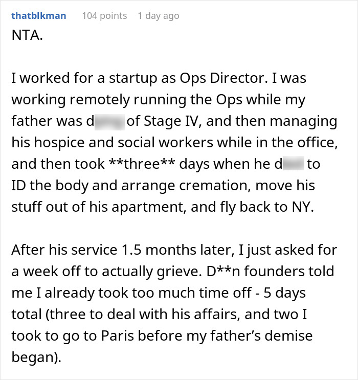Open thatblkman's user profile

coord(39,16)
